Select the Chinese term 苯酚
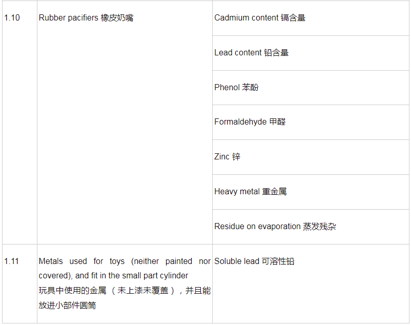This screenshot has width=411, height=325. (250, 88)
